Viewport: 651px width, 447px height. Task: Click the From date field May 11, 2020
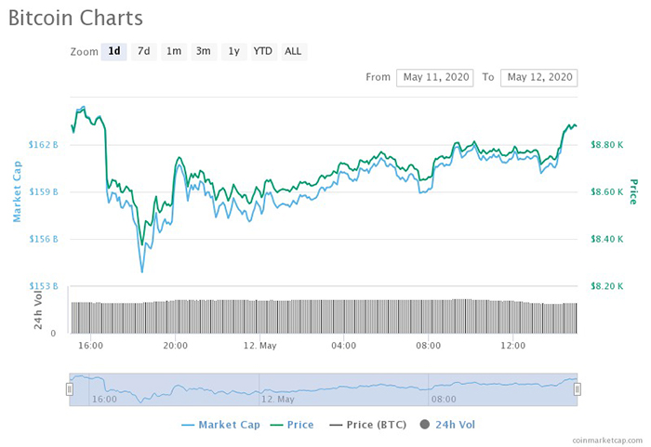[435, 77]
